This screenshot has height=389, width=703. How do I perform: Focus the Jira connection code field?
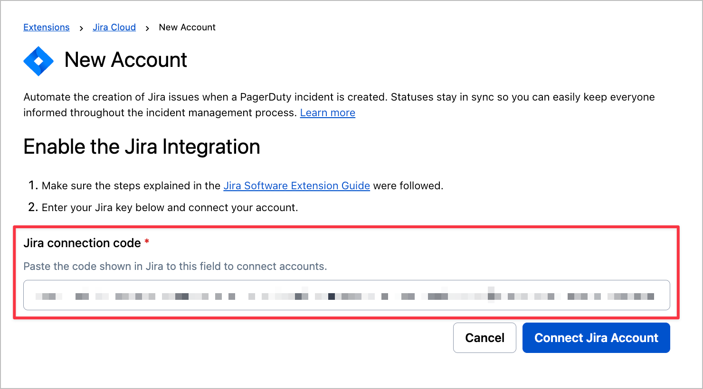346,296
